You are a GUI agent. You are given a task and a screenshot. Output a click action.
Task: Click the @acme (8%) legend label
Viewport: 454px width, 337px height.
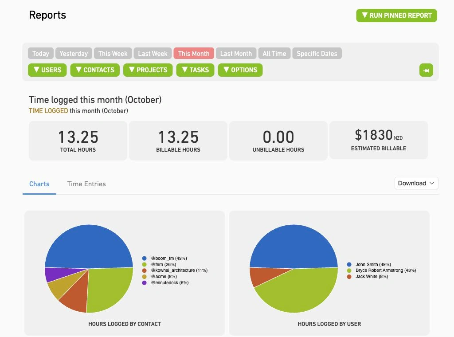pyautogui.click(x=164, y=277)
